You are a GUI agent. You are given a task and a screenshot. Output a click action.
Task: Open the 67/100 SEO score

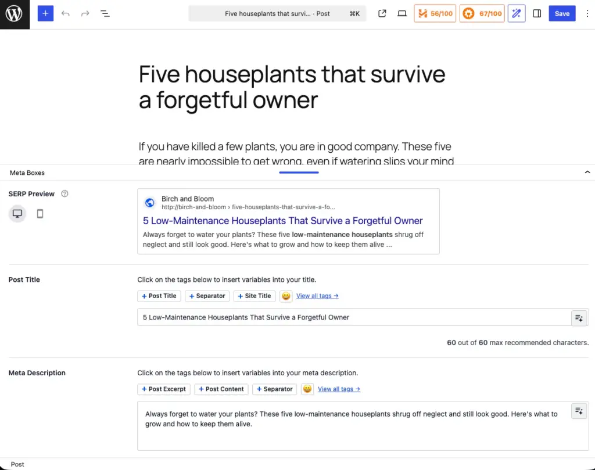pos(482,14)
